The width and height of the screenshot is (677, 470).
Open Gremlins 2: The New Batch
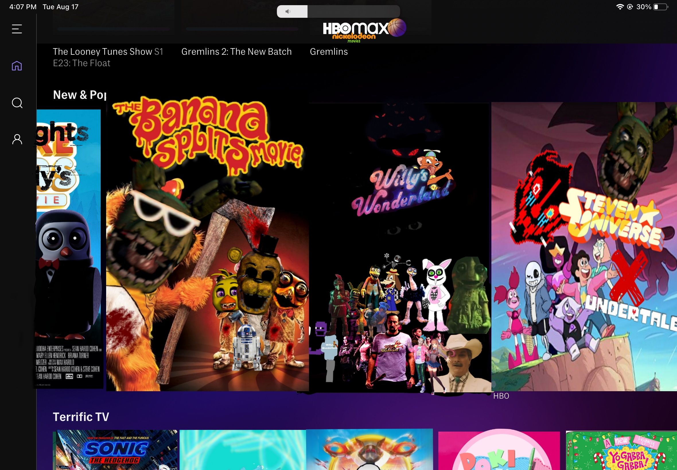pyautogui.click(x=236, y=52)
